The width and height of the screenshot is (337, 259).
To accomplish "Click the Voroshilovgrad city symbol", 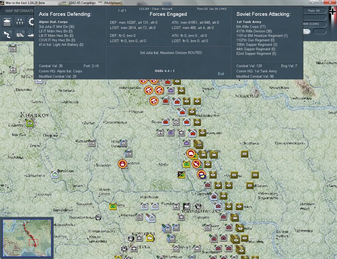I will tap(198, 206).
